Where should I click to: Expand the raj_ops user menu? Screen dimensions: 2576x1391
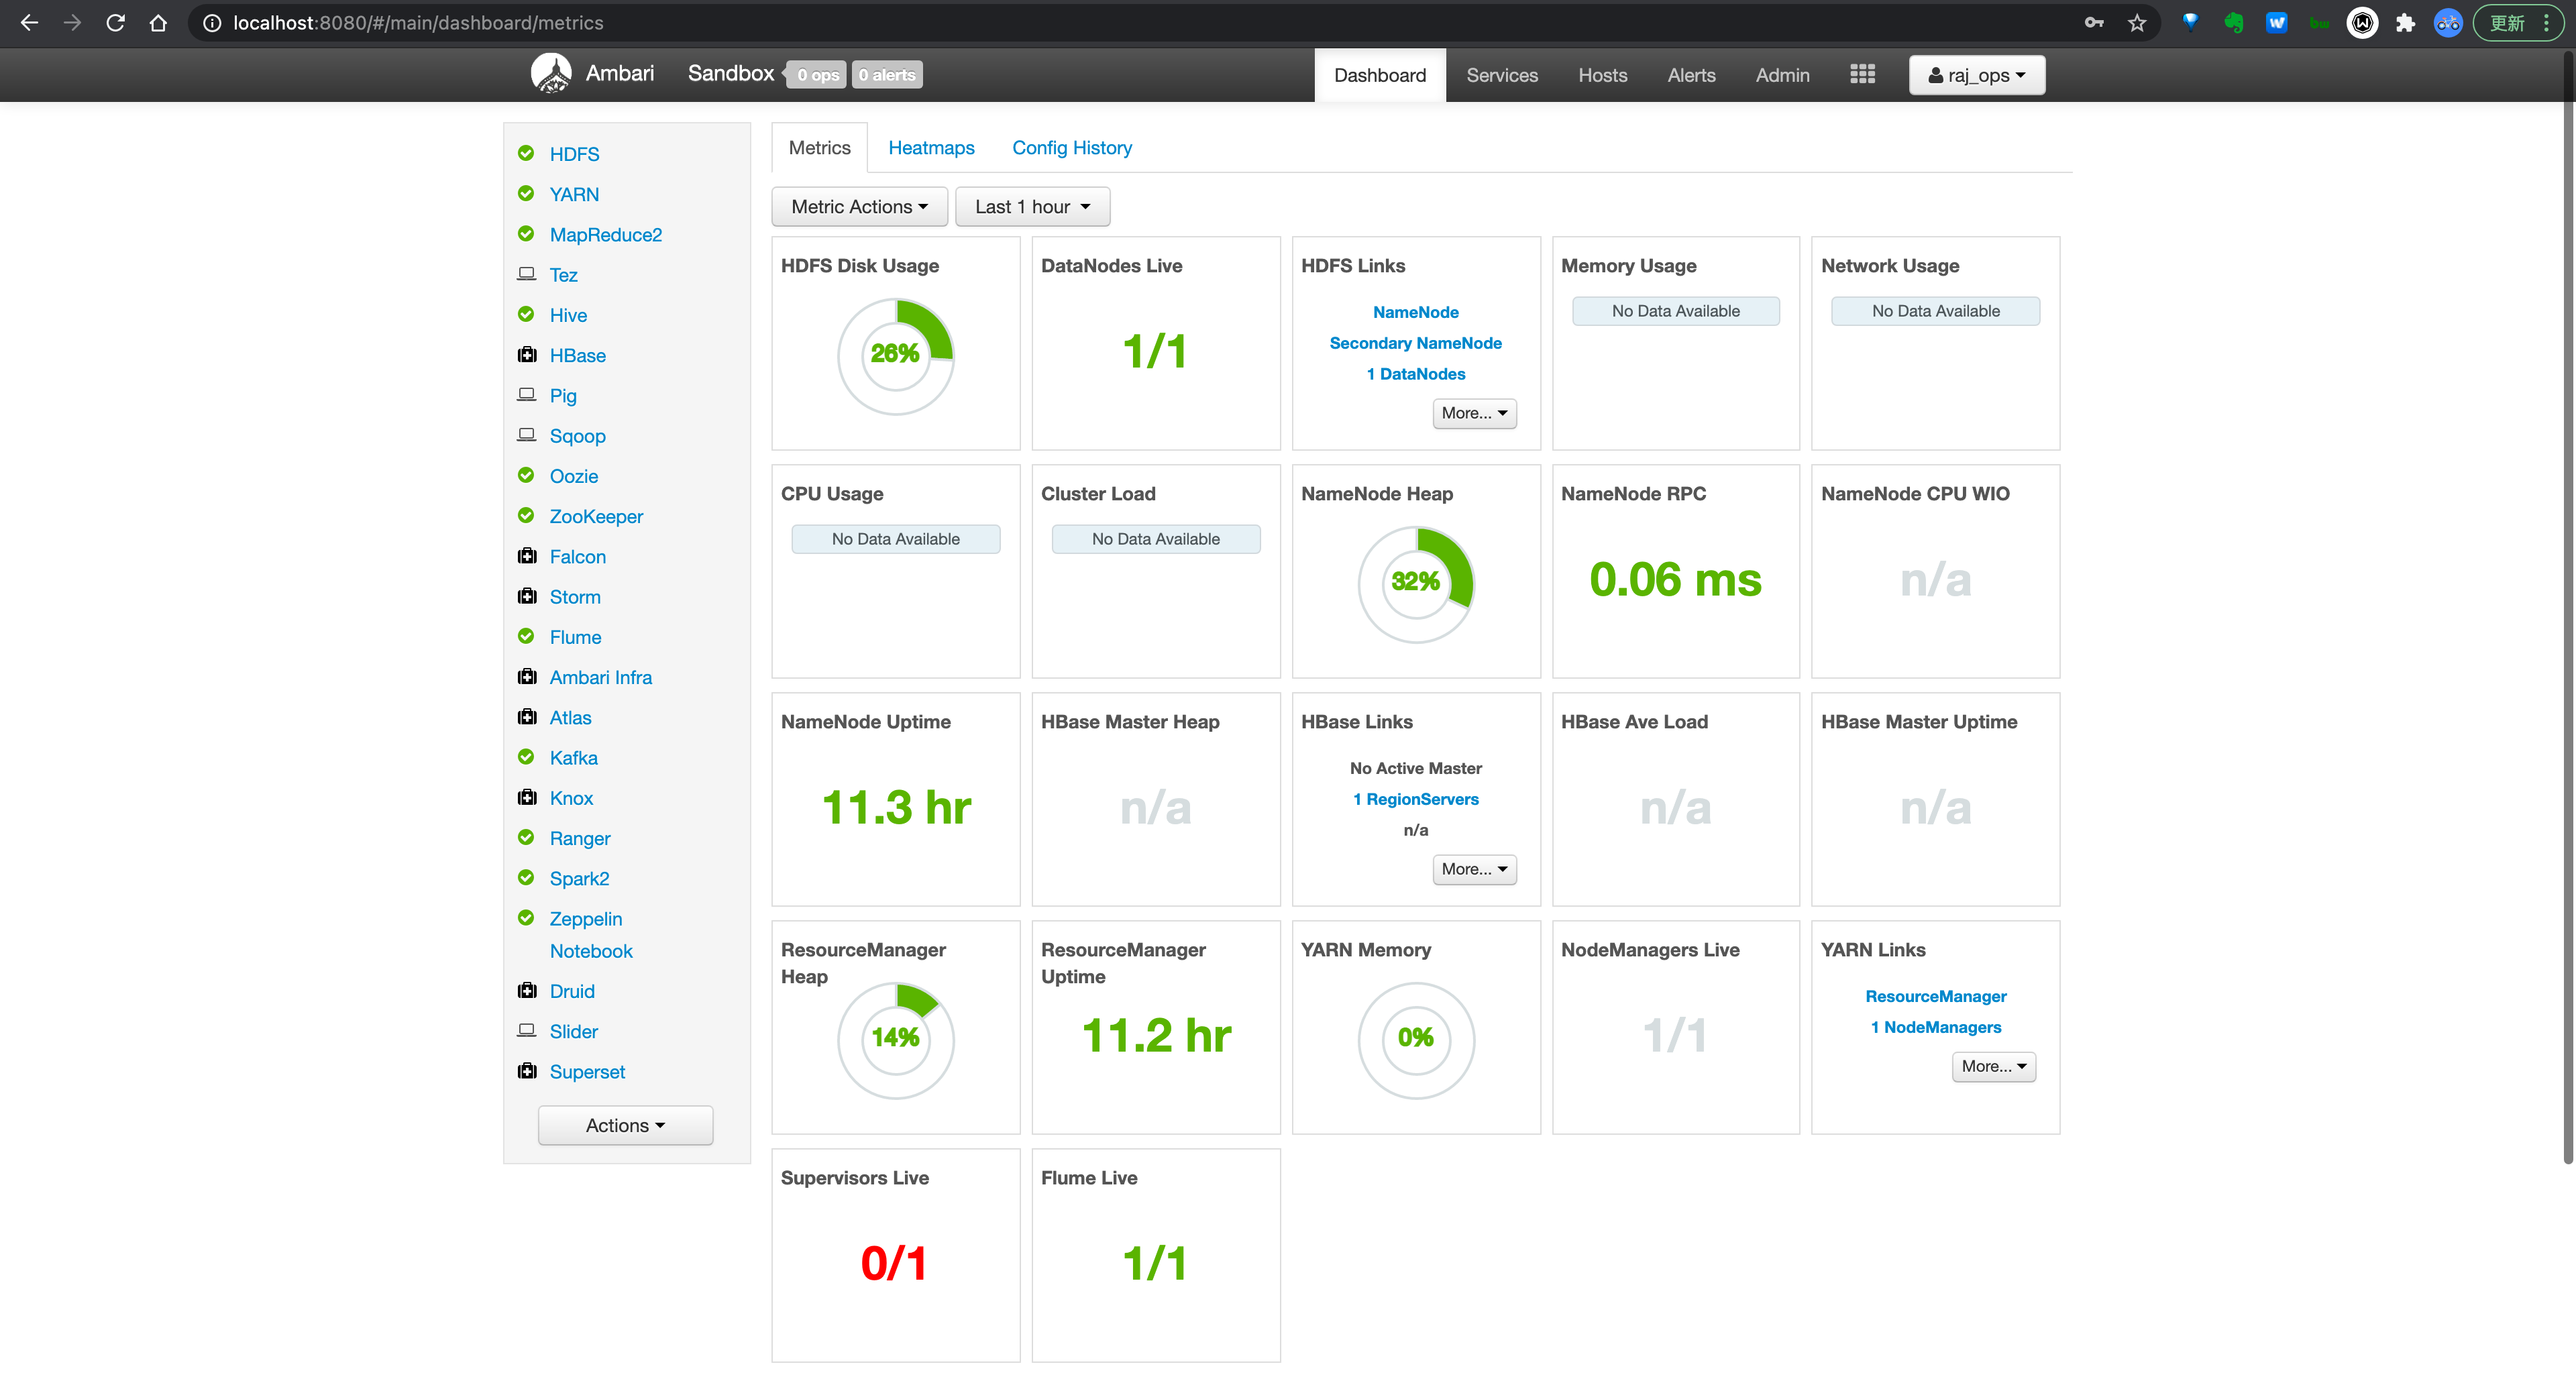1976,75
